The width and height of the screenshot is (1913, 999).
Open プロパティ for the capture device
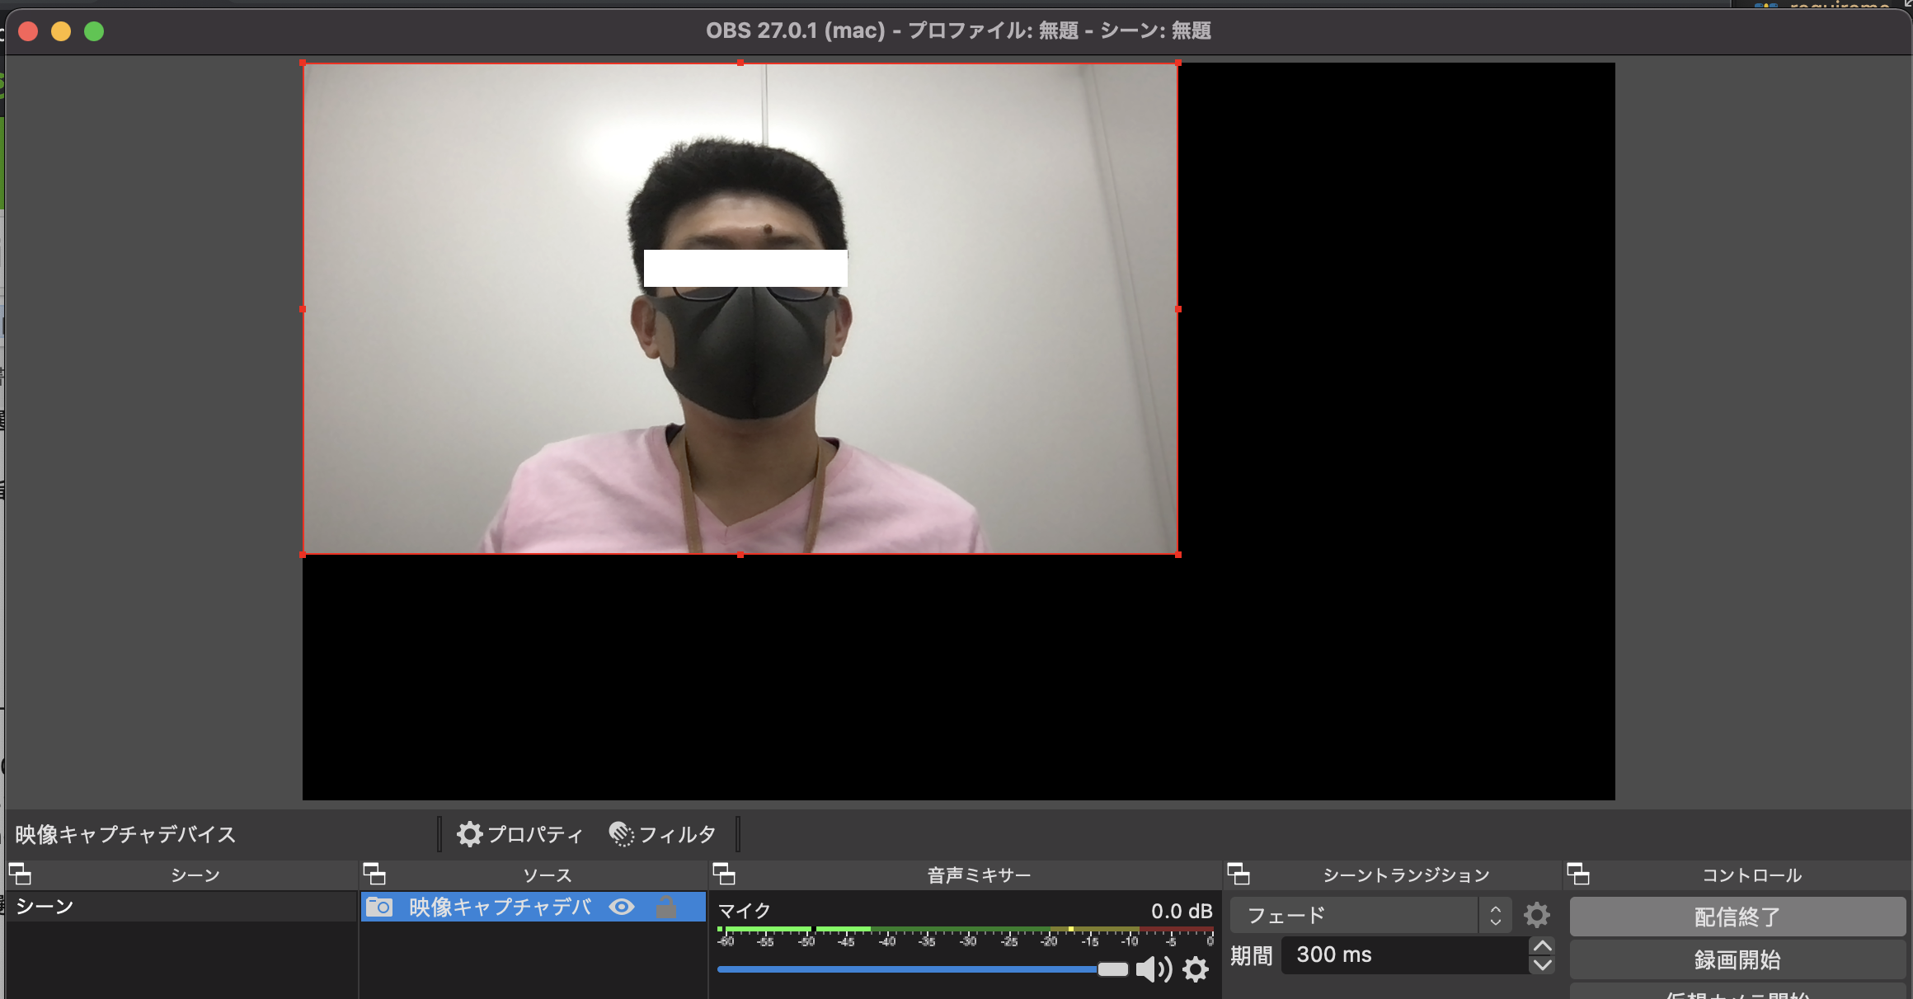point(520,834)
